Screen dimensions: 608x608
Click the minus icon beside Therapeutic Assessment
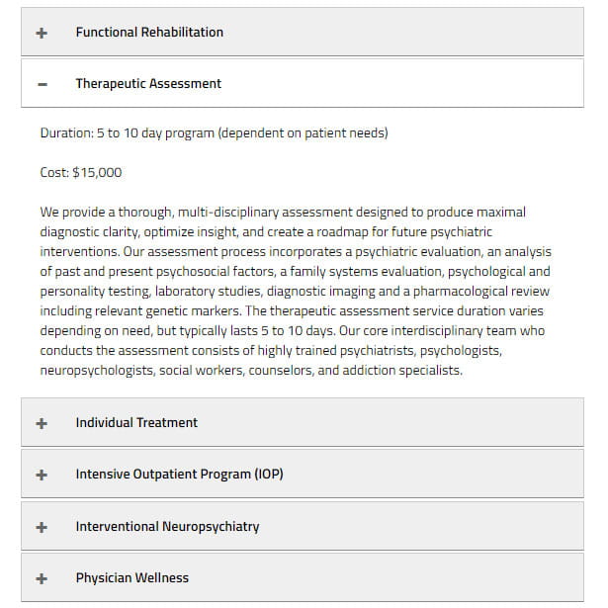tap(42, 84)
